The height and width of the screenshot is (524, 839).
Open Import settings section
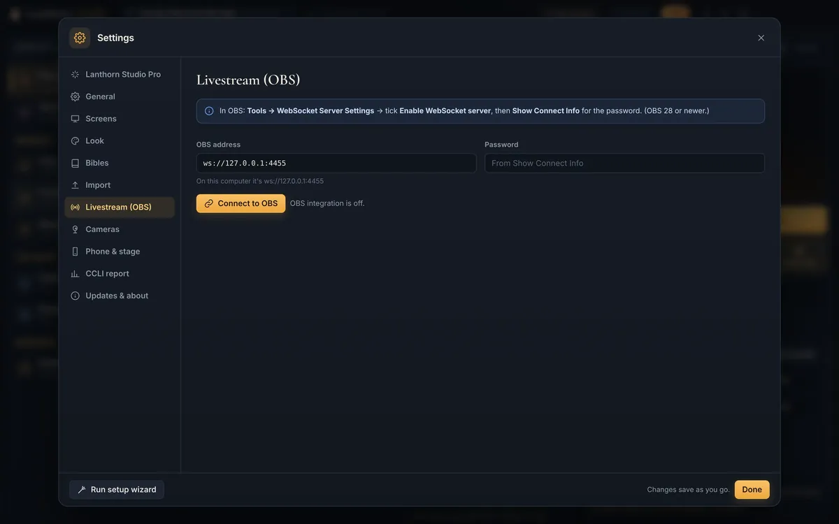coord(120,185)
